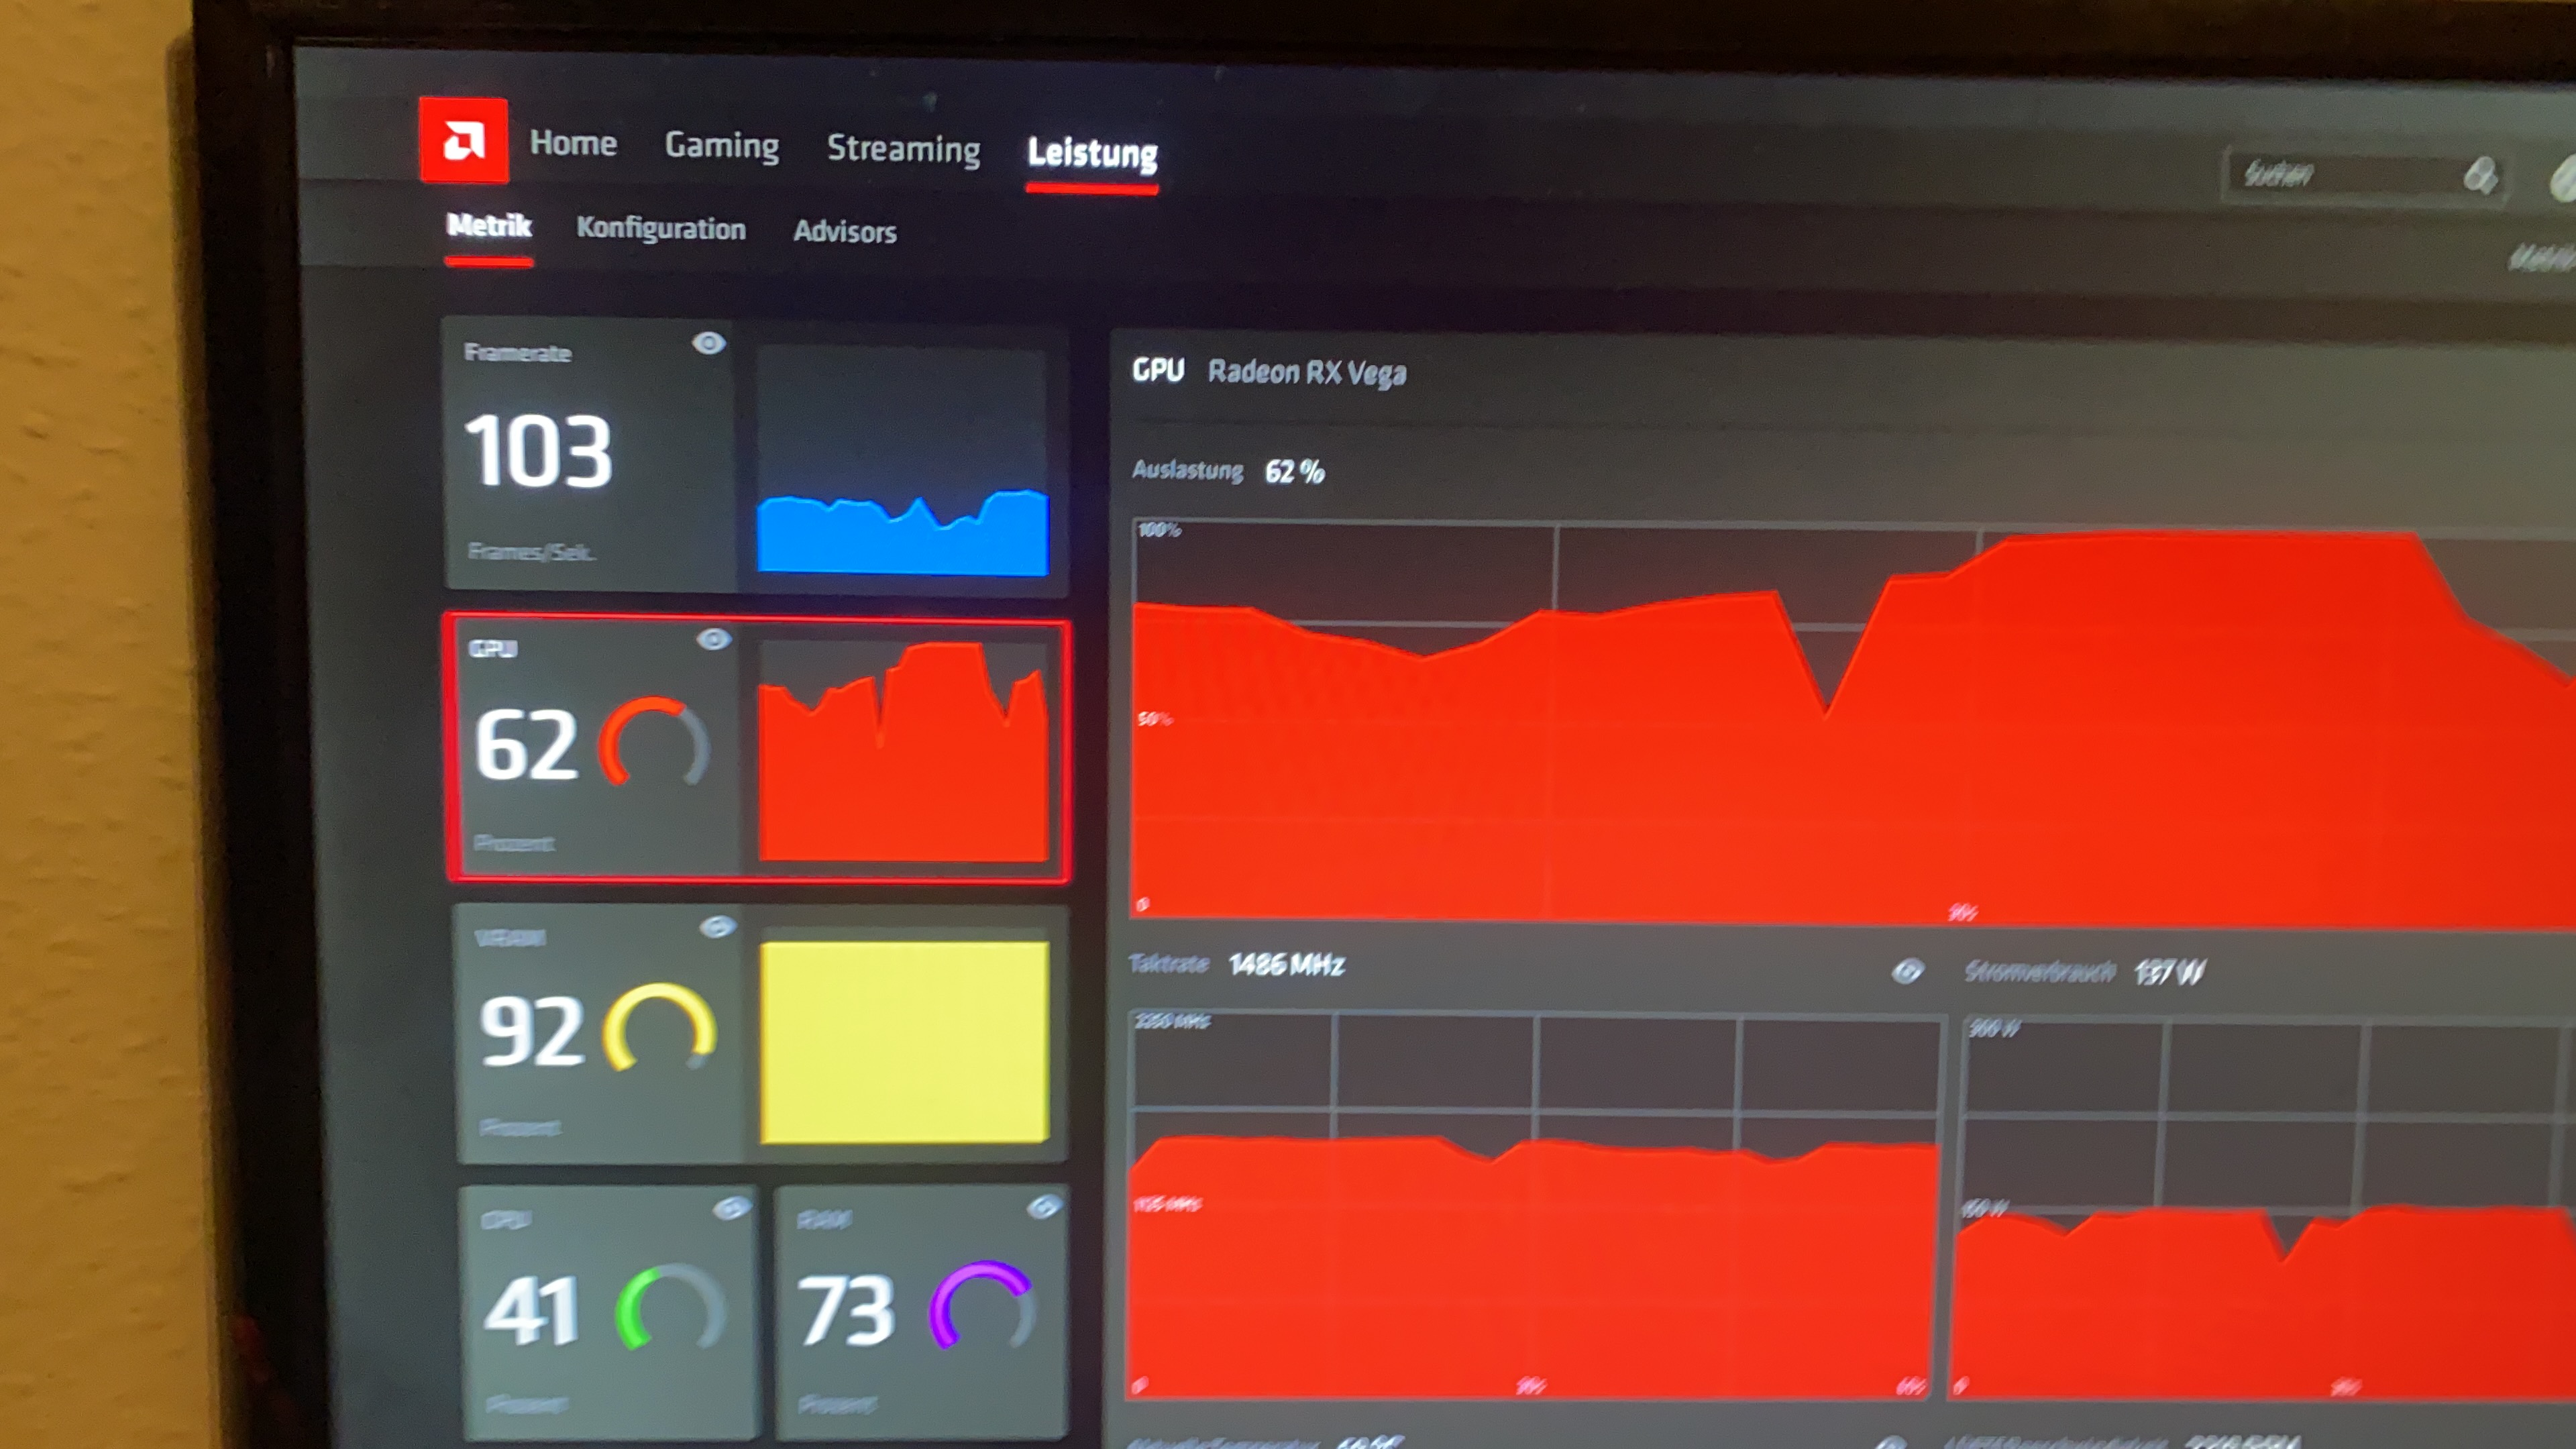Toggle CPU tile eye icon
This screenshot has height=1449, width=2576.
point(732,1208)
